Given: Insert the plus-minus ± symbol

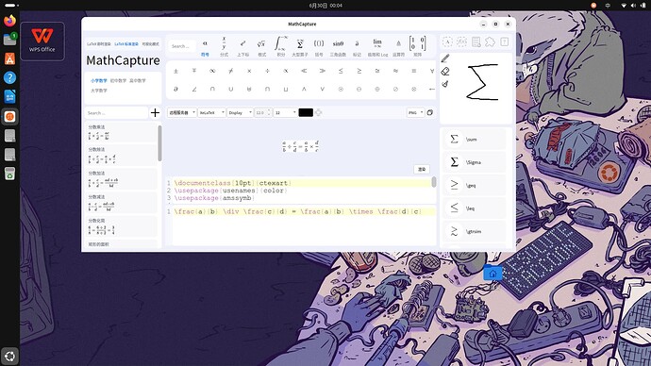Looking at the screenshot, I should (x=175, y=71).
